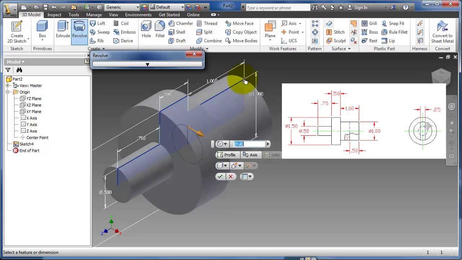Click Create 2D Sketch
This screenshot has height=260, width=462.
point(17,32)
